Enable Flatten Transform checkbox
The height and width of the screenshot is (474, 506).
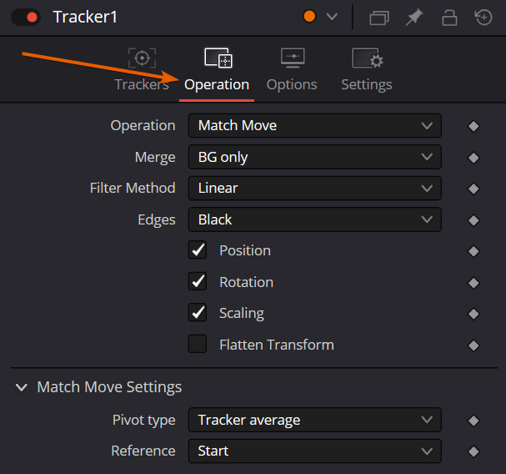coord(198,344)
